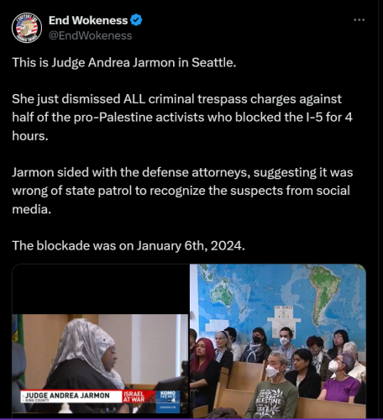This screenshot has height=420, width=383.
Task: Open the @EndWokeness handle link
Action: click(x=90, y=36)
